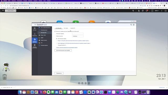168x95 pixels.
Task: Open Music app from the Dock
Action: tap(77, 92)
